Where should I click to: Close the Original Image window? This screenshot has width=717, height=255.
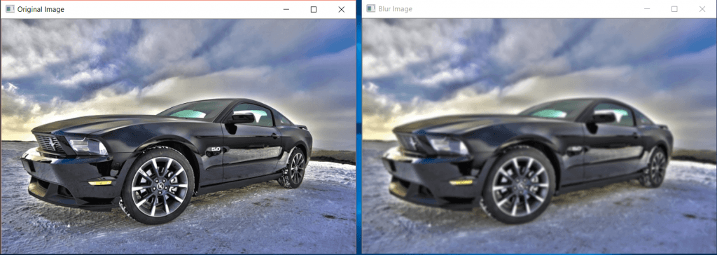coord(341,10)
